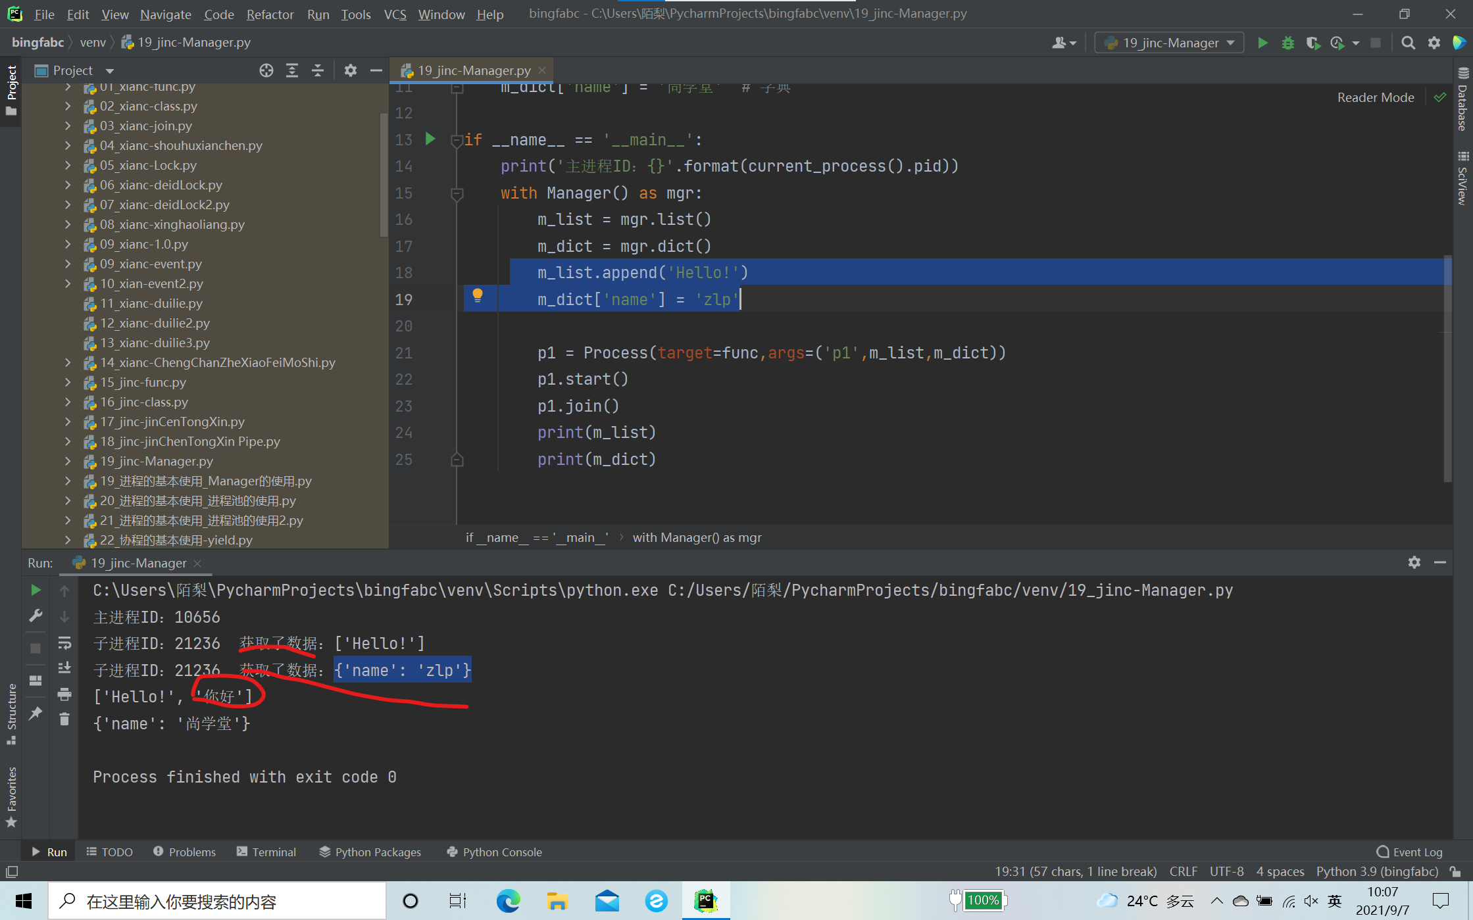Click the Project tree vertical scrollbar
1473x920 pixels.
point(384,174)
